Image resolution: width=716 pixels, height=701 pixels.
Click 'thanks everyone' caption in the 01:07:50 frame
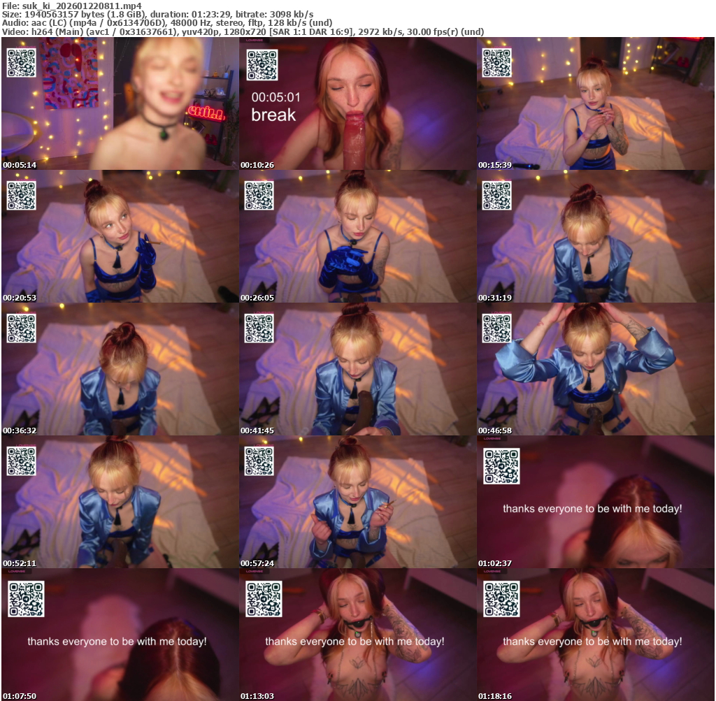(x=117, y=642)
